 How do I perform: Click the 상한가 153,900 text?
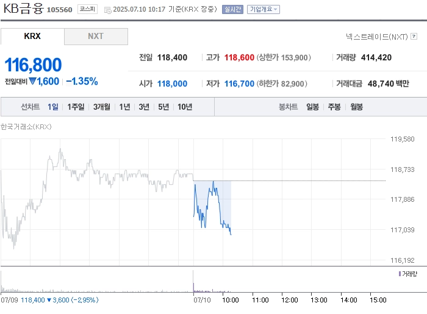pos(284,57)
